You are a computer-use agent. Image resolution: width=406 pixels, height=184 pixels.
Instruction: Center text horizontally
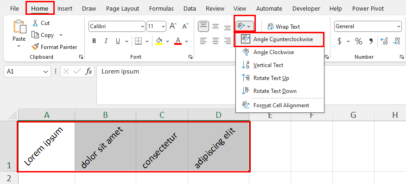pyautogui.click(x=216, y=41)
